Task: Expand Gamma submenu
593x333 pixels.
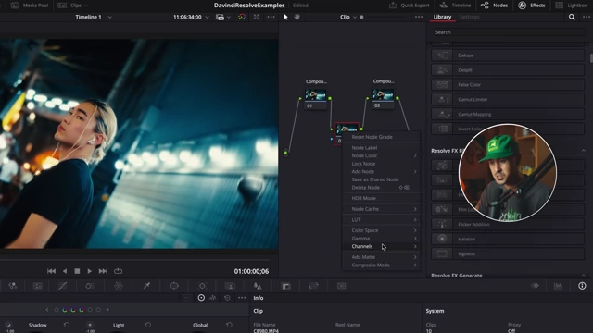Action: tap(381, 239)
